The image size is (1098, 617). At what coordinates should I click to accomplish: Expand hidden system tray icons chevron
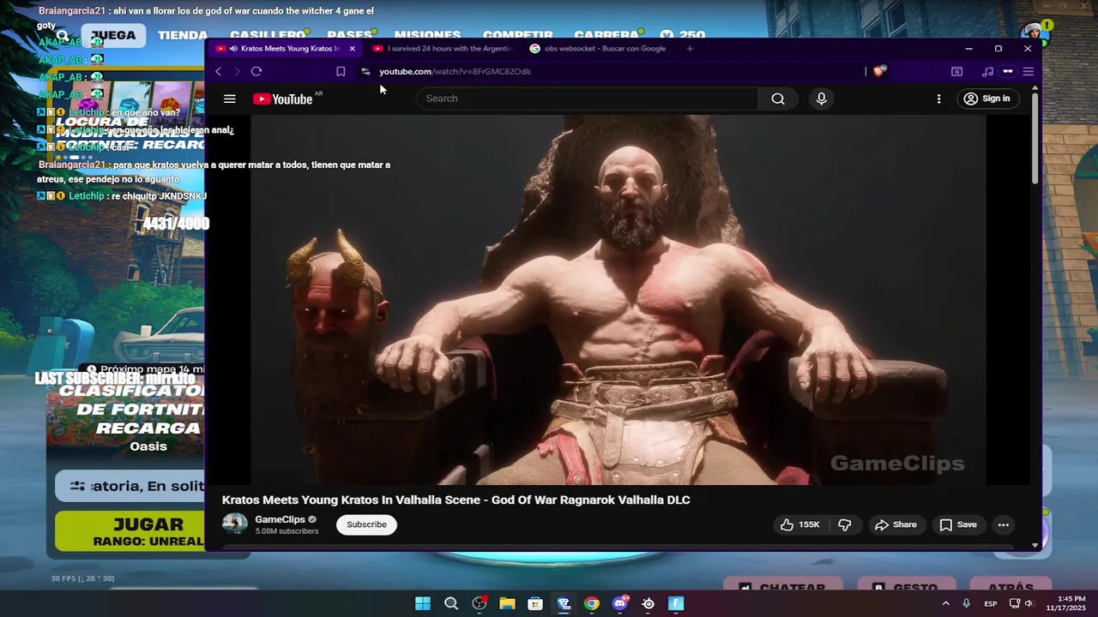pos(945,603)
